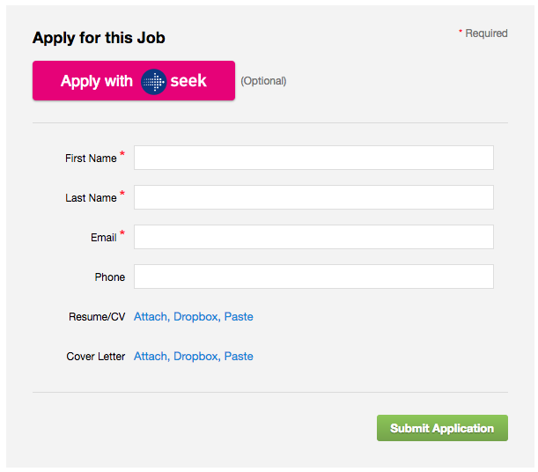Open Paste option for Cover Letter
This screenshot has width=538, height=472.
[239, 356]
